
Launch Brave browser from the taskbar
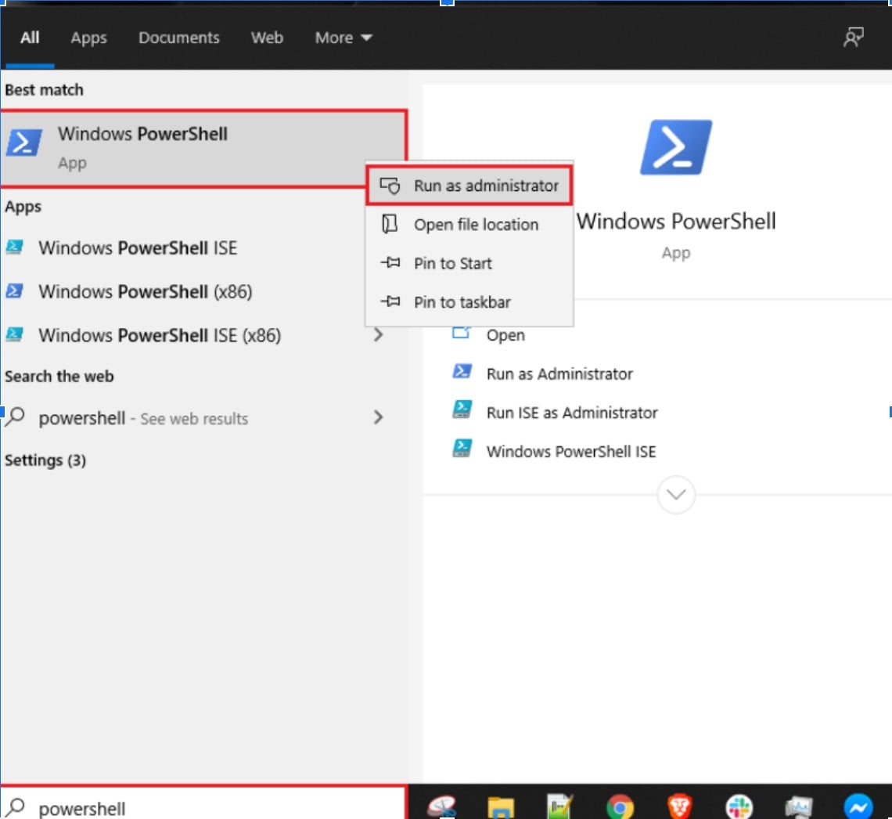tap(679, 806)
